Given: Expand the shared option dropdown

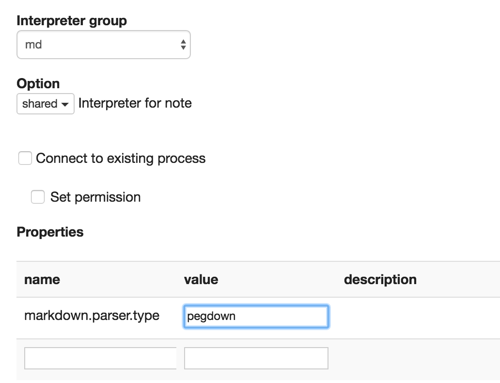Looking at the screenshot, I should pyautogui.click(x=45, y=104).
